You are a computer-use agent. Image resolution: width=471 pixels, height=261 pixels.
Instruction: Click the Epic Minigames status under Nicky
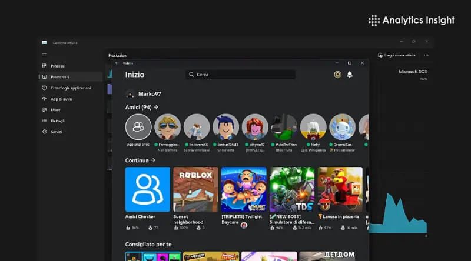(x=313, y=150)
